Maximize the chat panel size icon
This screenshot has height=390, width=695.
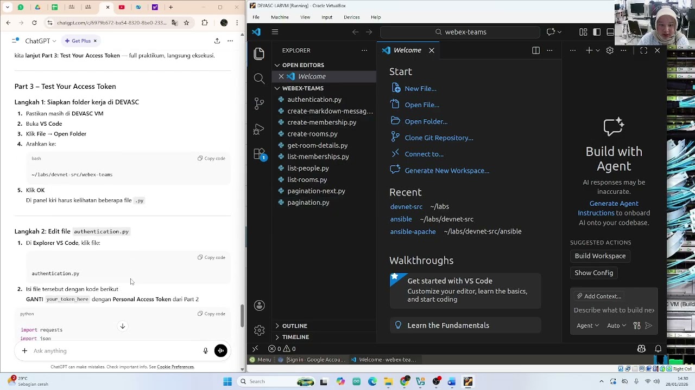[x=643, y=50]
